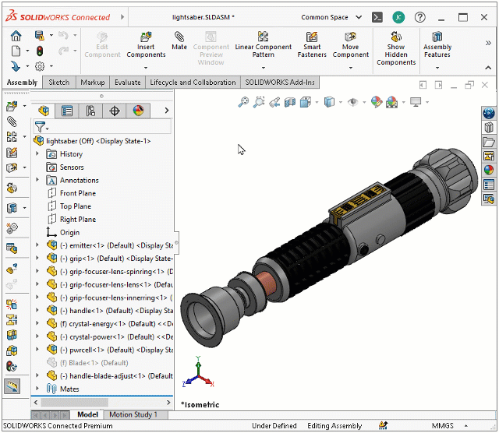Click Move Component
This screenshot has width=499, height=433.
coord(350,45)
